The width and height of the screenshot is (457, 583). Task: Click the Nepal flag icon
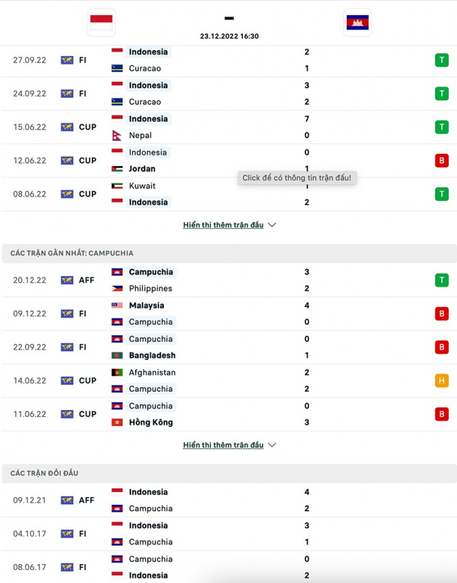click(x=118, y=135)
